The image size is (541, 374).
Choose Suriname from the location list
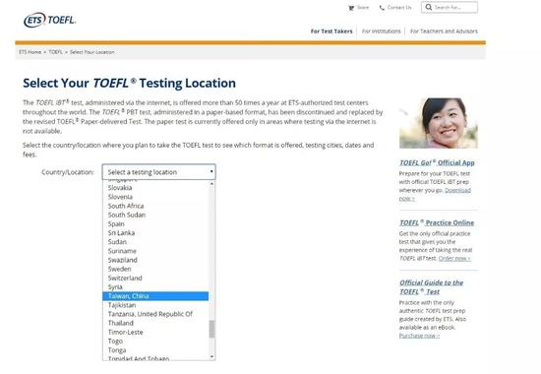[155, 251]
